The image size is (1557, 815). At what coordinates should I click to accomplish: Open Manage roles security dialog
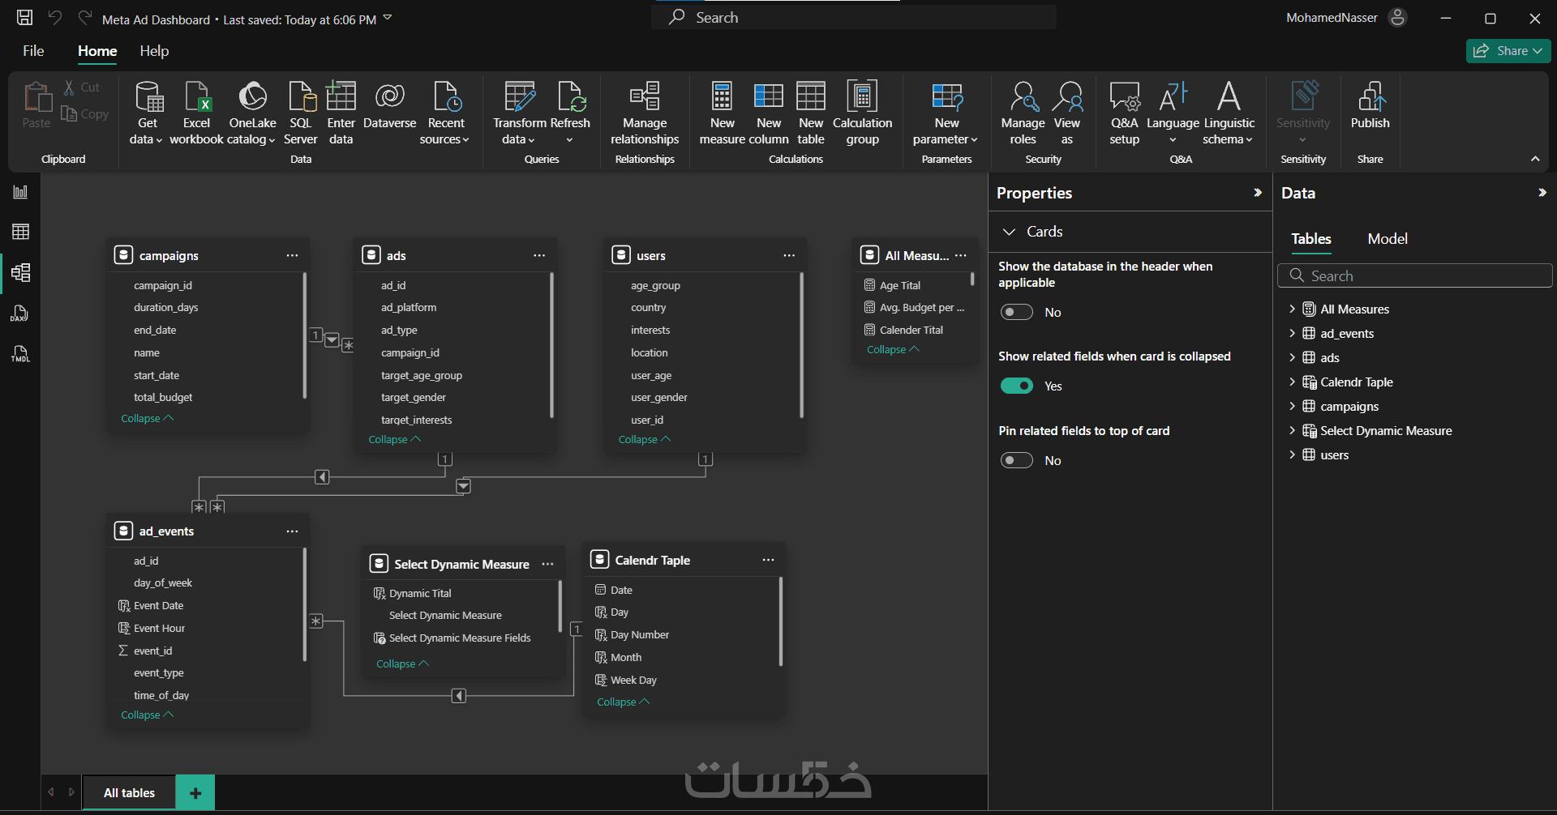[1023, 113]
